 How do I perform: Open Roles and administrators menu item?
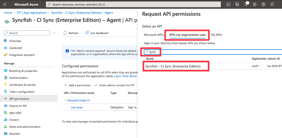click(x=25, y=127)
